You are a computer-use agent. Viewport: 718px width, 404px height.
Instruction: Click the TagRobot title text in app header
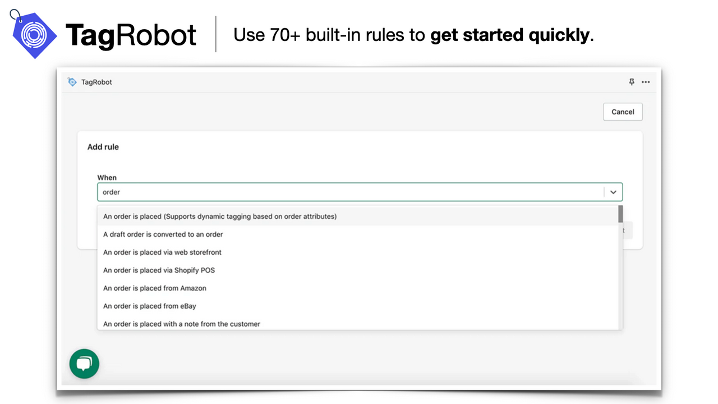tap(96, 82)
